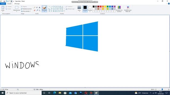Click the Pinceaux brush icon

[44, 8]
